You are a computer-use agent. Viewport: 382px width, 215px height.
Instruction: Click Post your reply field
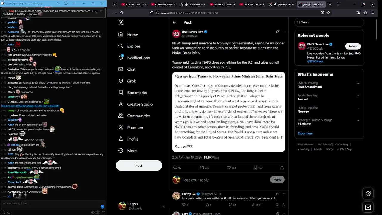tap(195, 180)
